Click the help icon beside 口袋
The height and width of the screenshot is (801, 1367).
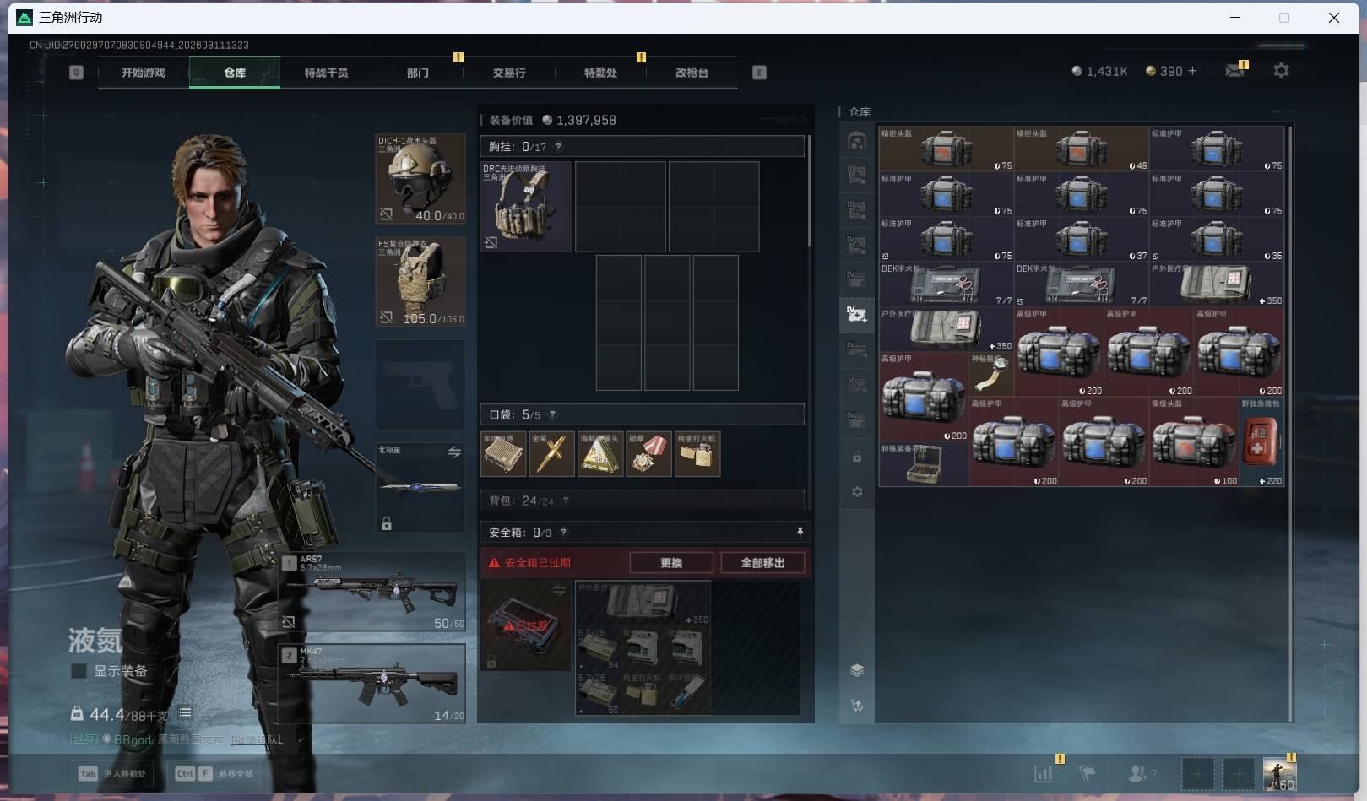pyautogui.click(x=552, y=414)
